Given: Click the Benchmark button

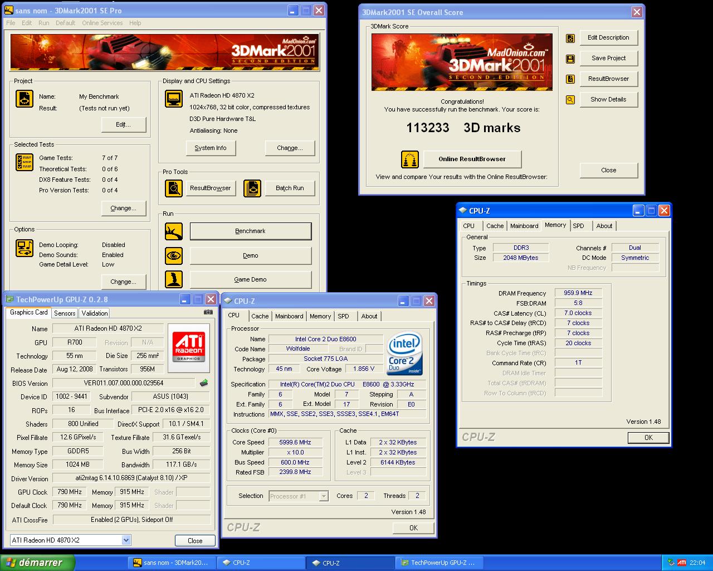Looking at the screenshot, I should point(251,231).
